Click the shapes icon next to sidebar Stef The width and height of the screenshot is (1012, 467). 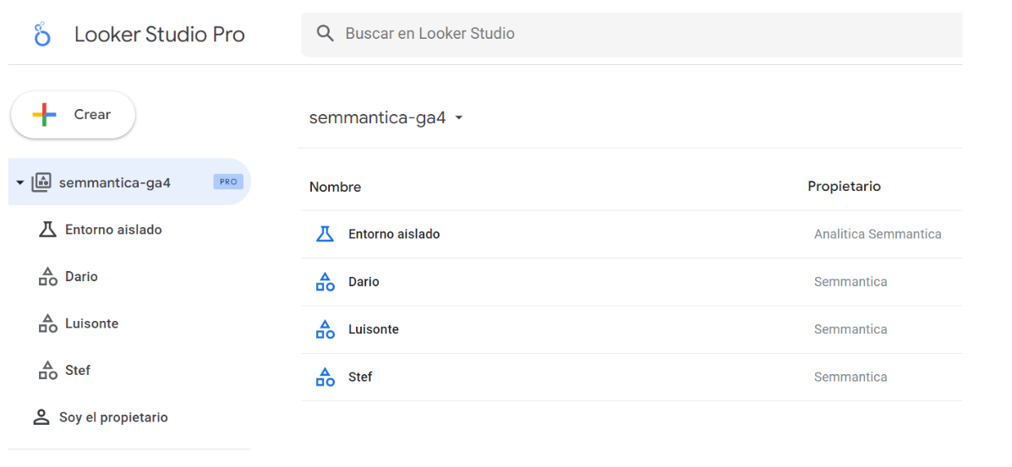click(48, 371)
